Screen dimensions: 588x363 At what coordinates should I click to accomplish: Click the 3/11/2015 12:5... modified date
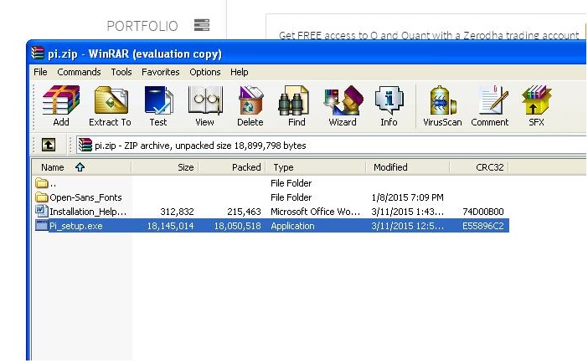click(408, 226)
